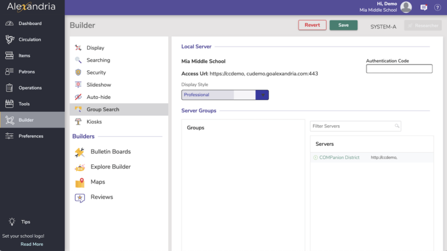Click the Security shield icon

[x=78, y=72]
